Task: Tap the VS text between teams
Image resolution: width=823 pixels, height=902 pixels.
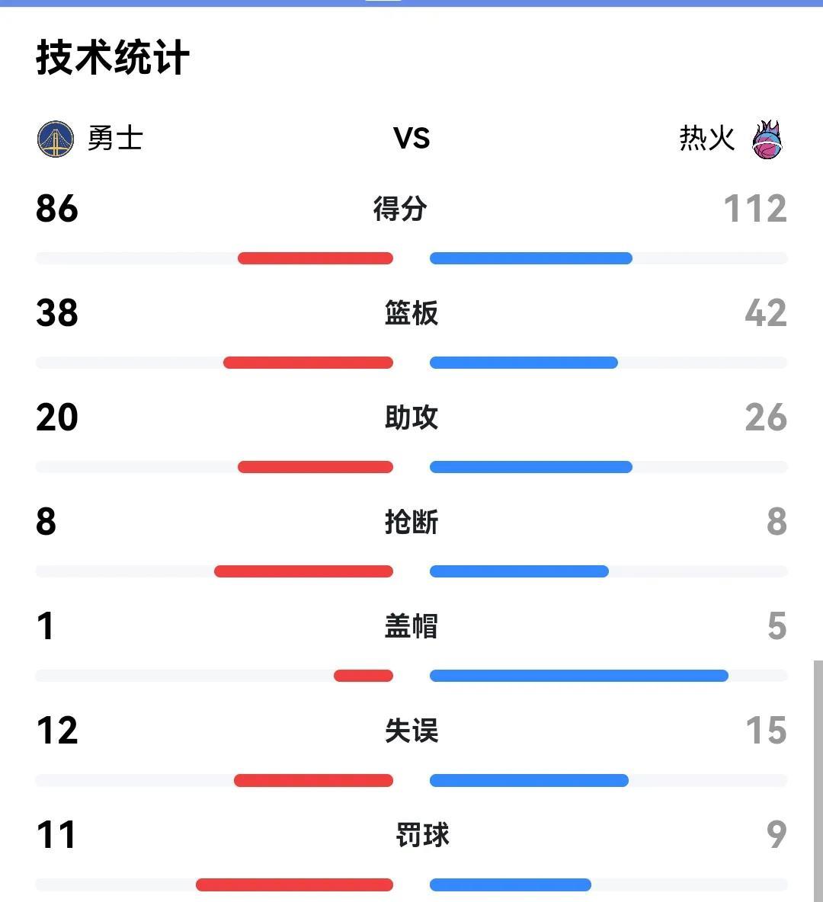Action: 411,139
